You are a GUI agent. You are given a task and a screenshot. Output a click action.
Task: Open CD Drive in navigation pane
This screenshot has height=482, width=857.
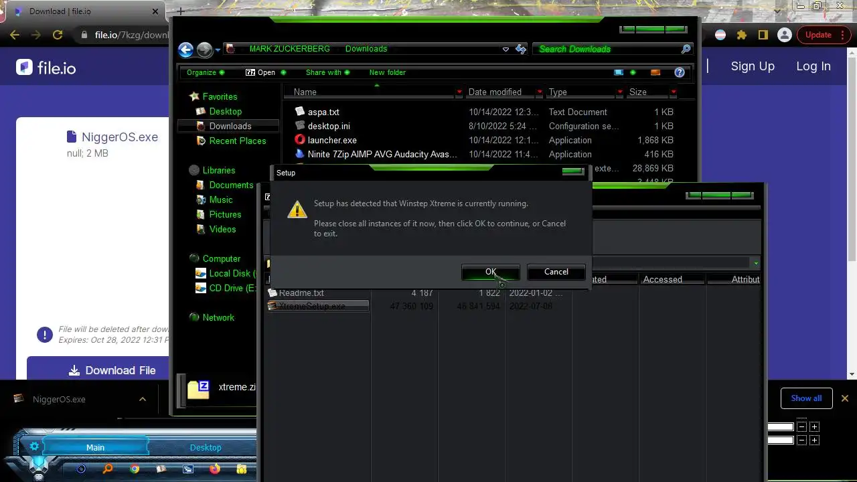click(x=232, y=288)
